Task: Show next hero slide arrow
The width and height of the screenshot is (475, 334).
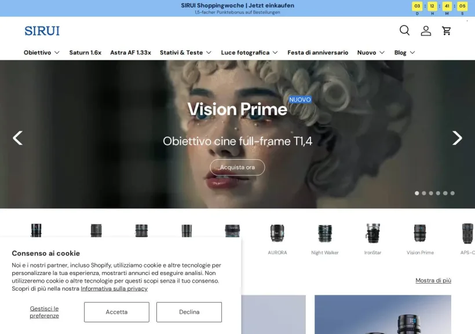Action: [x=457, y=138]
